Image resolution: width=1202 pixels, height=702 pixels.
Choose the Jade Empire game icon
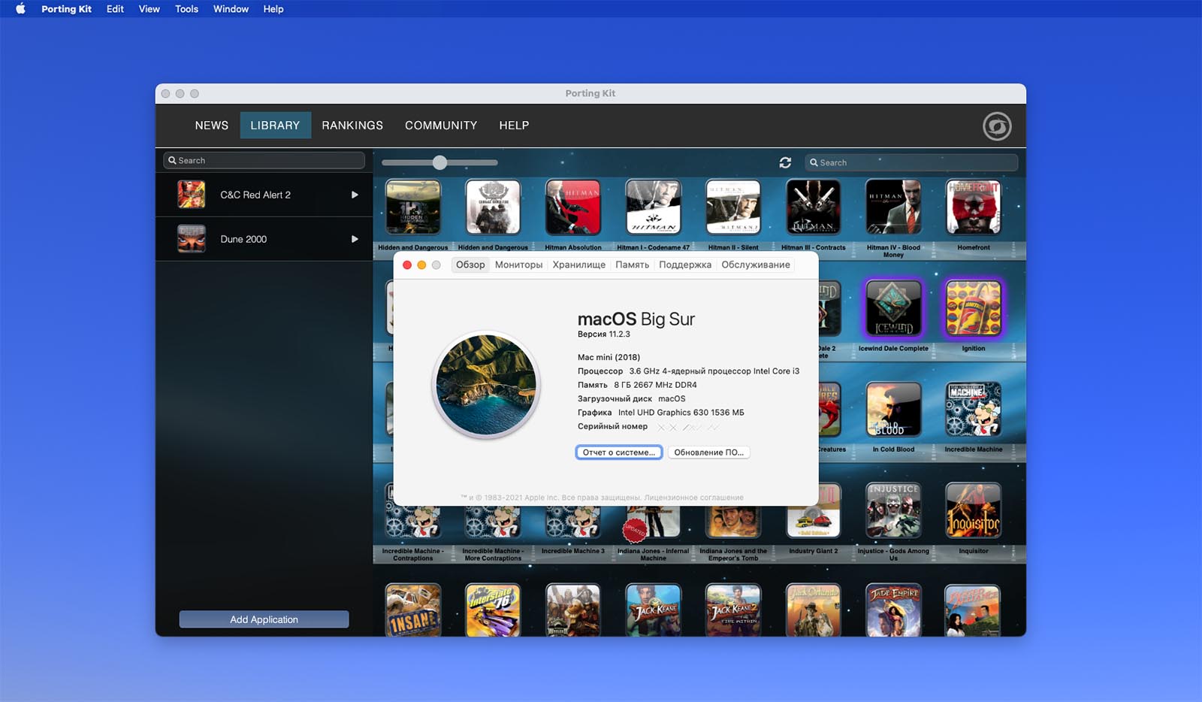893,610
